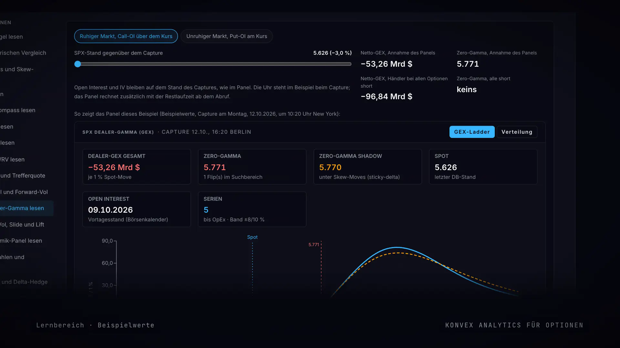Viewport: 620px width, 348px height.
Task: Click the 'CAPTURE 12.10., 16:20 BERLIN' header text
Action: point(206,132)
